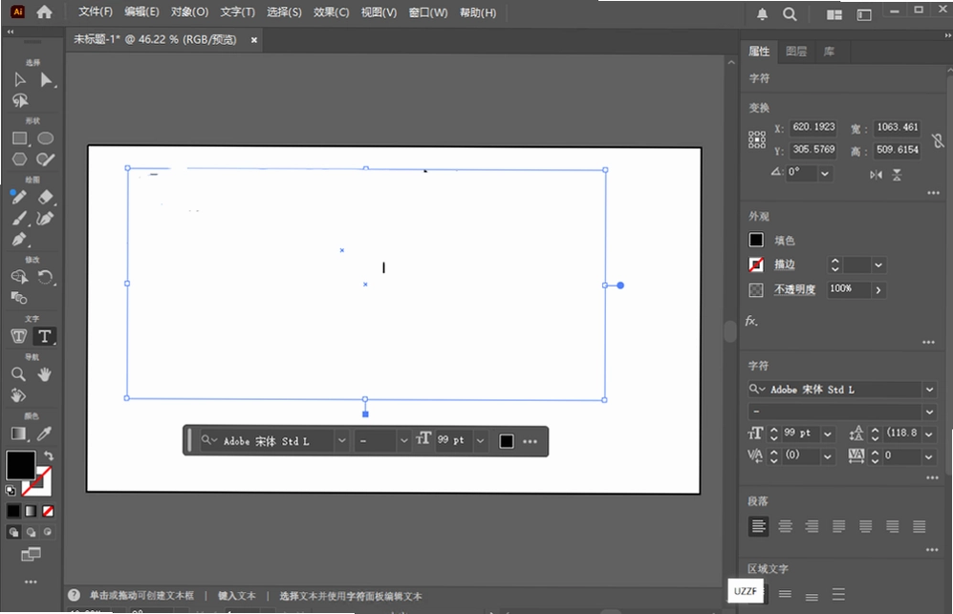953x614 pixels.
Task: Expand kerning dropdown
Action: point(827,456)
